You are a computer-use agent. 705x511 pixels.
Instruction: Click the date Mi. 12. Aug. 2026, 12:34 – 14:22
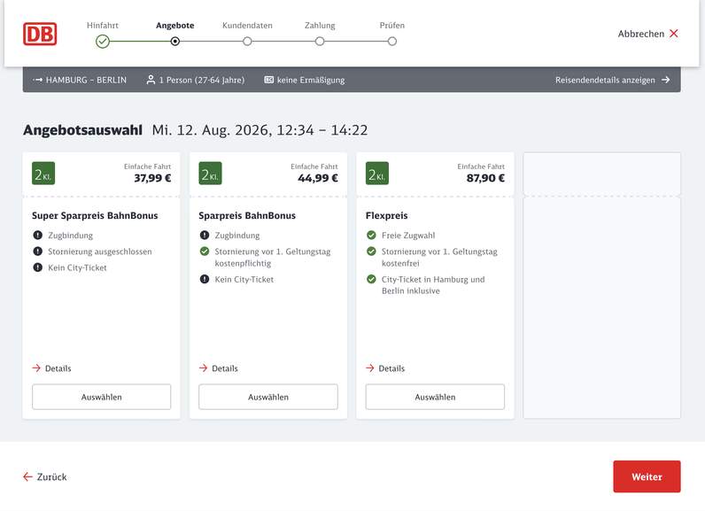260,130
